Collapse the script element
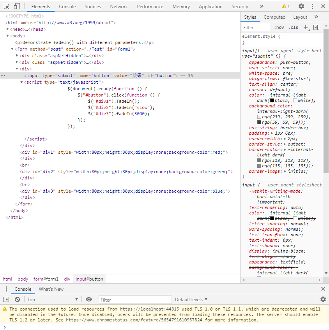The image size is (329, 330). coord(21,82)
